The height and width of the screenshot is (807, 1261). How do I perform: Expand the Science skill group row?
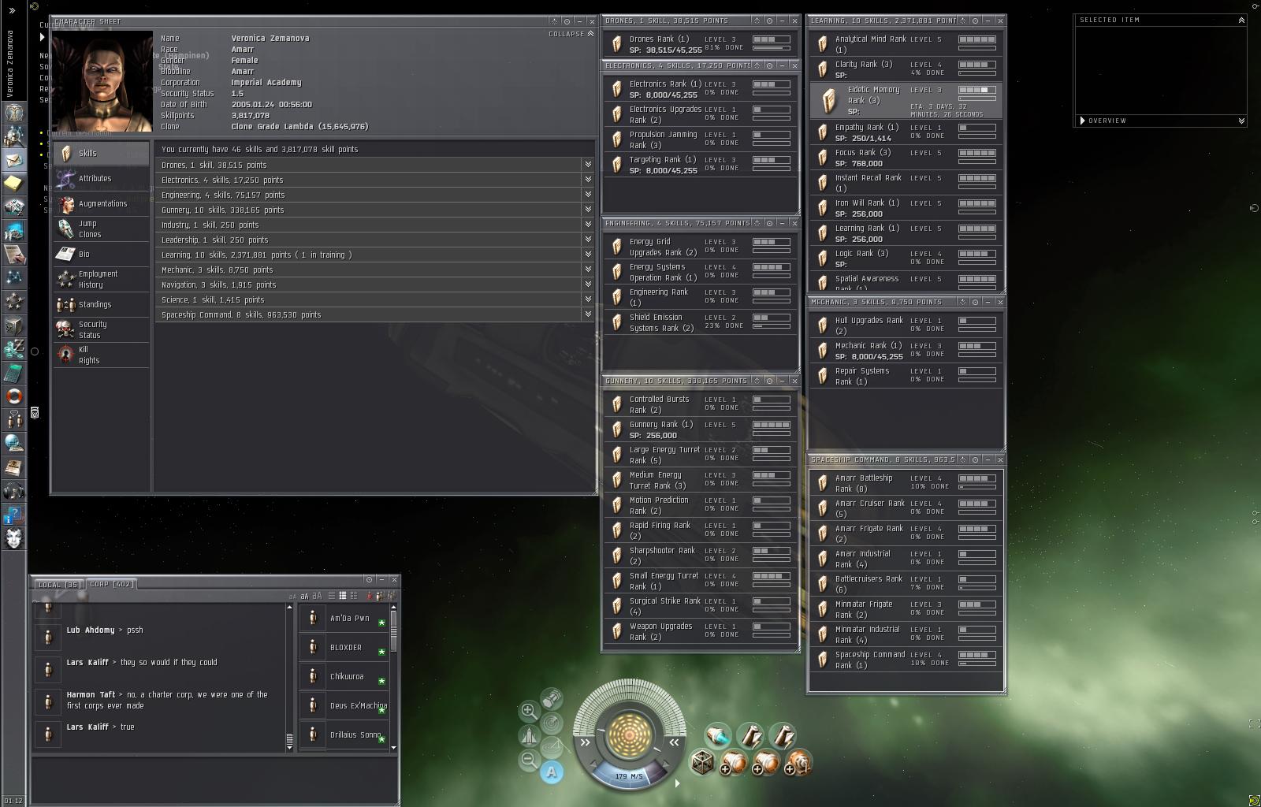(x=375, y=299)
